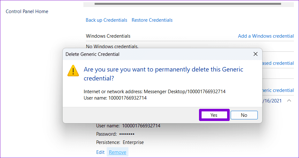Select the dialog's User name line

(115, 98)
